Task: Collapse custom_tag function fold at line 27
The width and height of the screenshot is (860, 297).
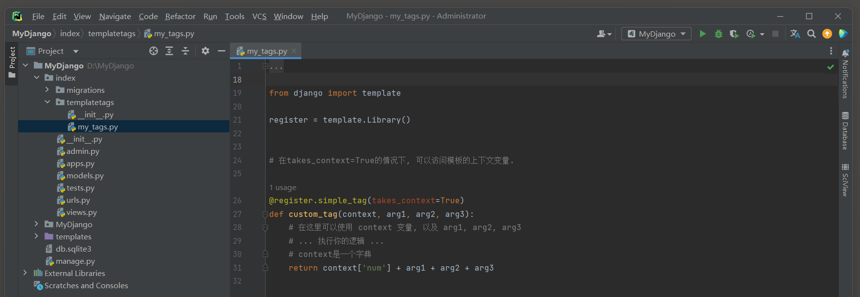Action: click(265, 214)
